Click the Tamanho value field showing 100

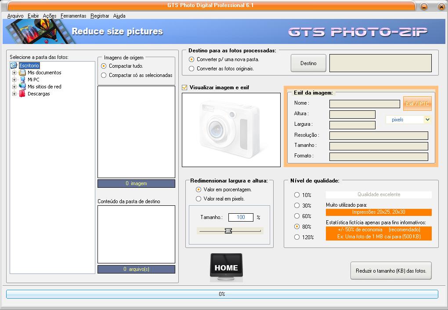click(241, 217)
